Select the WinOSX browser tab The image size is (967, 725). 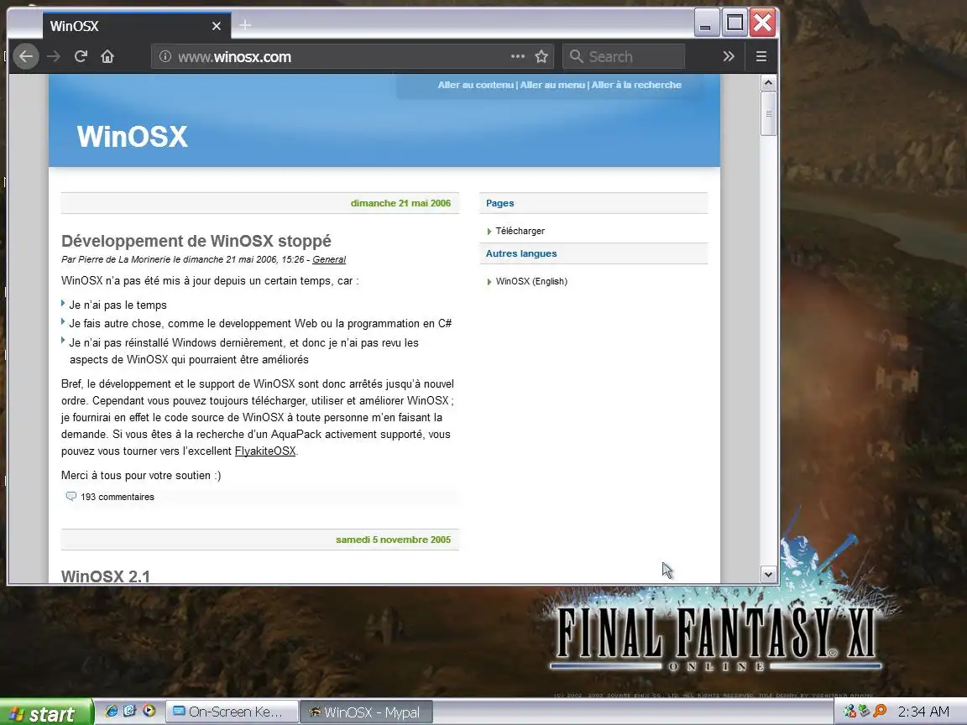[136, 26]
